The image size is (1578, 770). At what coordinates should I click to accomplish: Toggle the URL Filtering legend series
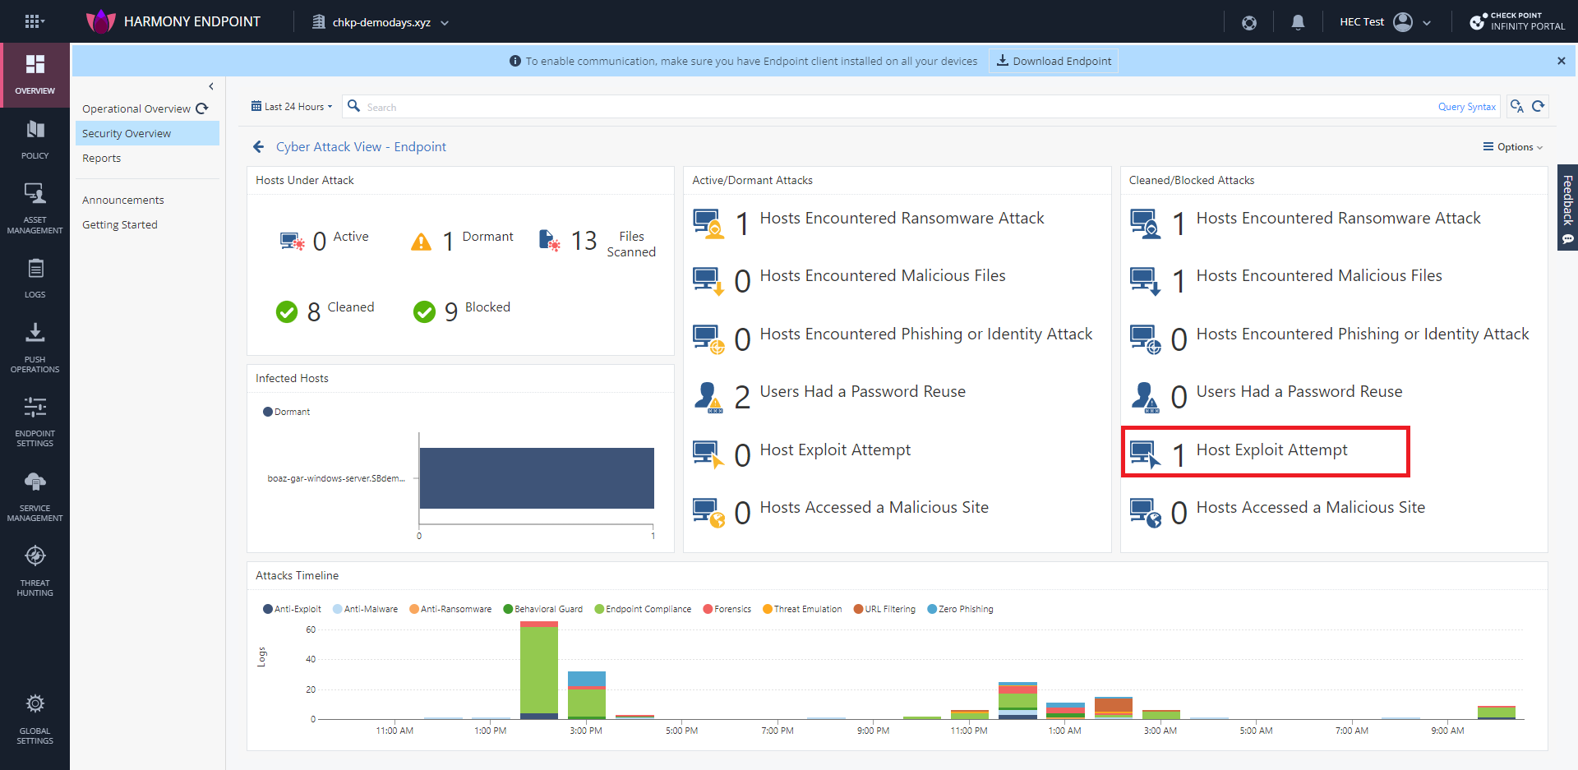click(884, 609)
